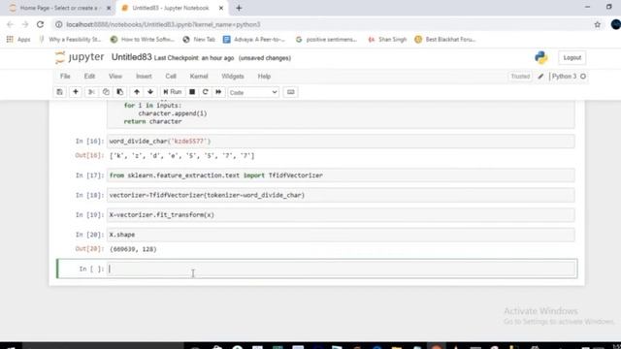
Task: Restart kernel and rerun all cells icon
Action: tap(218, 92)
